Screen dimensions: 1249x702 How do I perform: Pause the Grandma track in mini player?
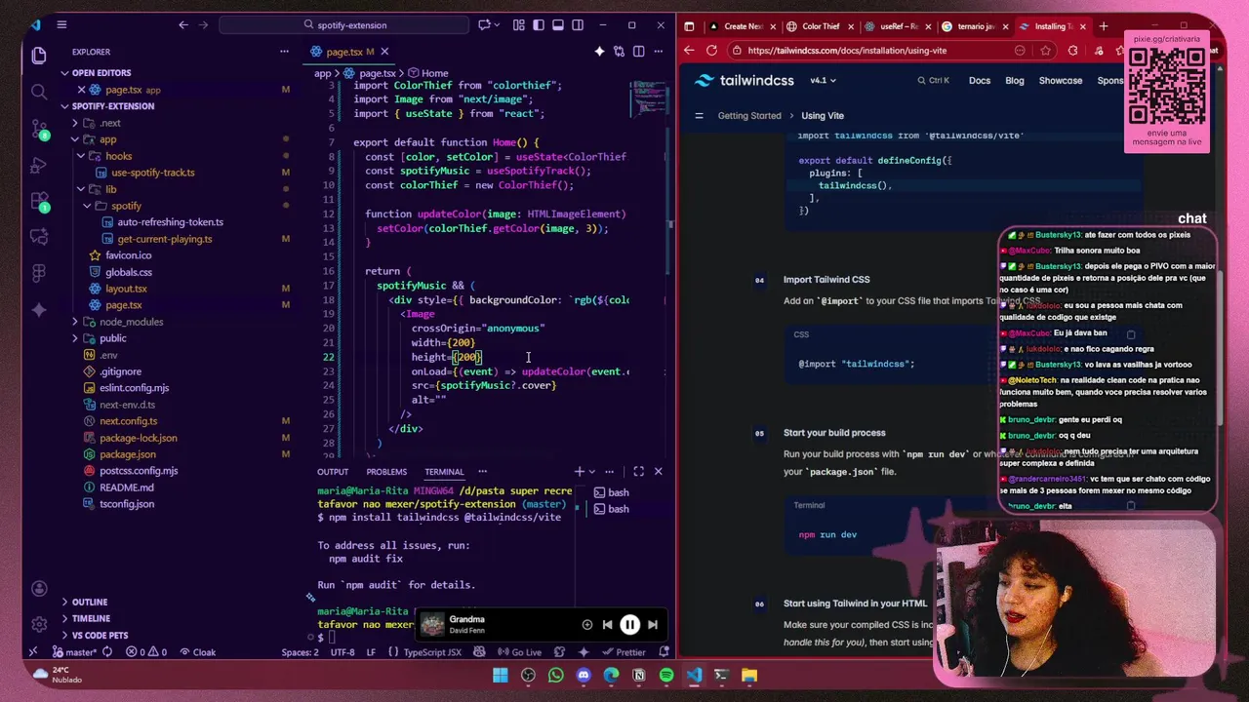coord(629,625)
